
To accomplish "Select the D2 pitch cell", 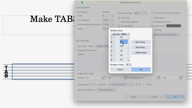I will coord(124,60).
